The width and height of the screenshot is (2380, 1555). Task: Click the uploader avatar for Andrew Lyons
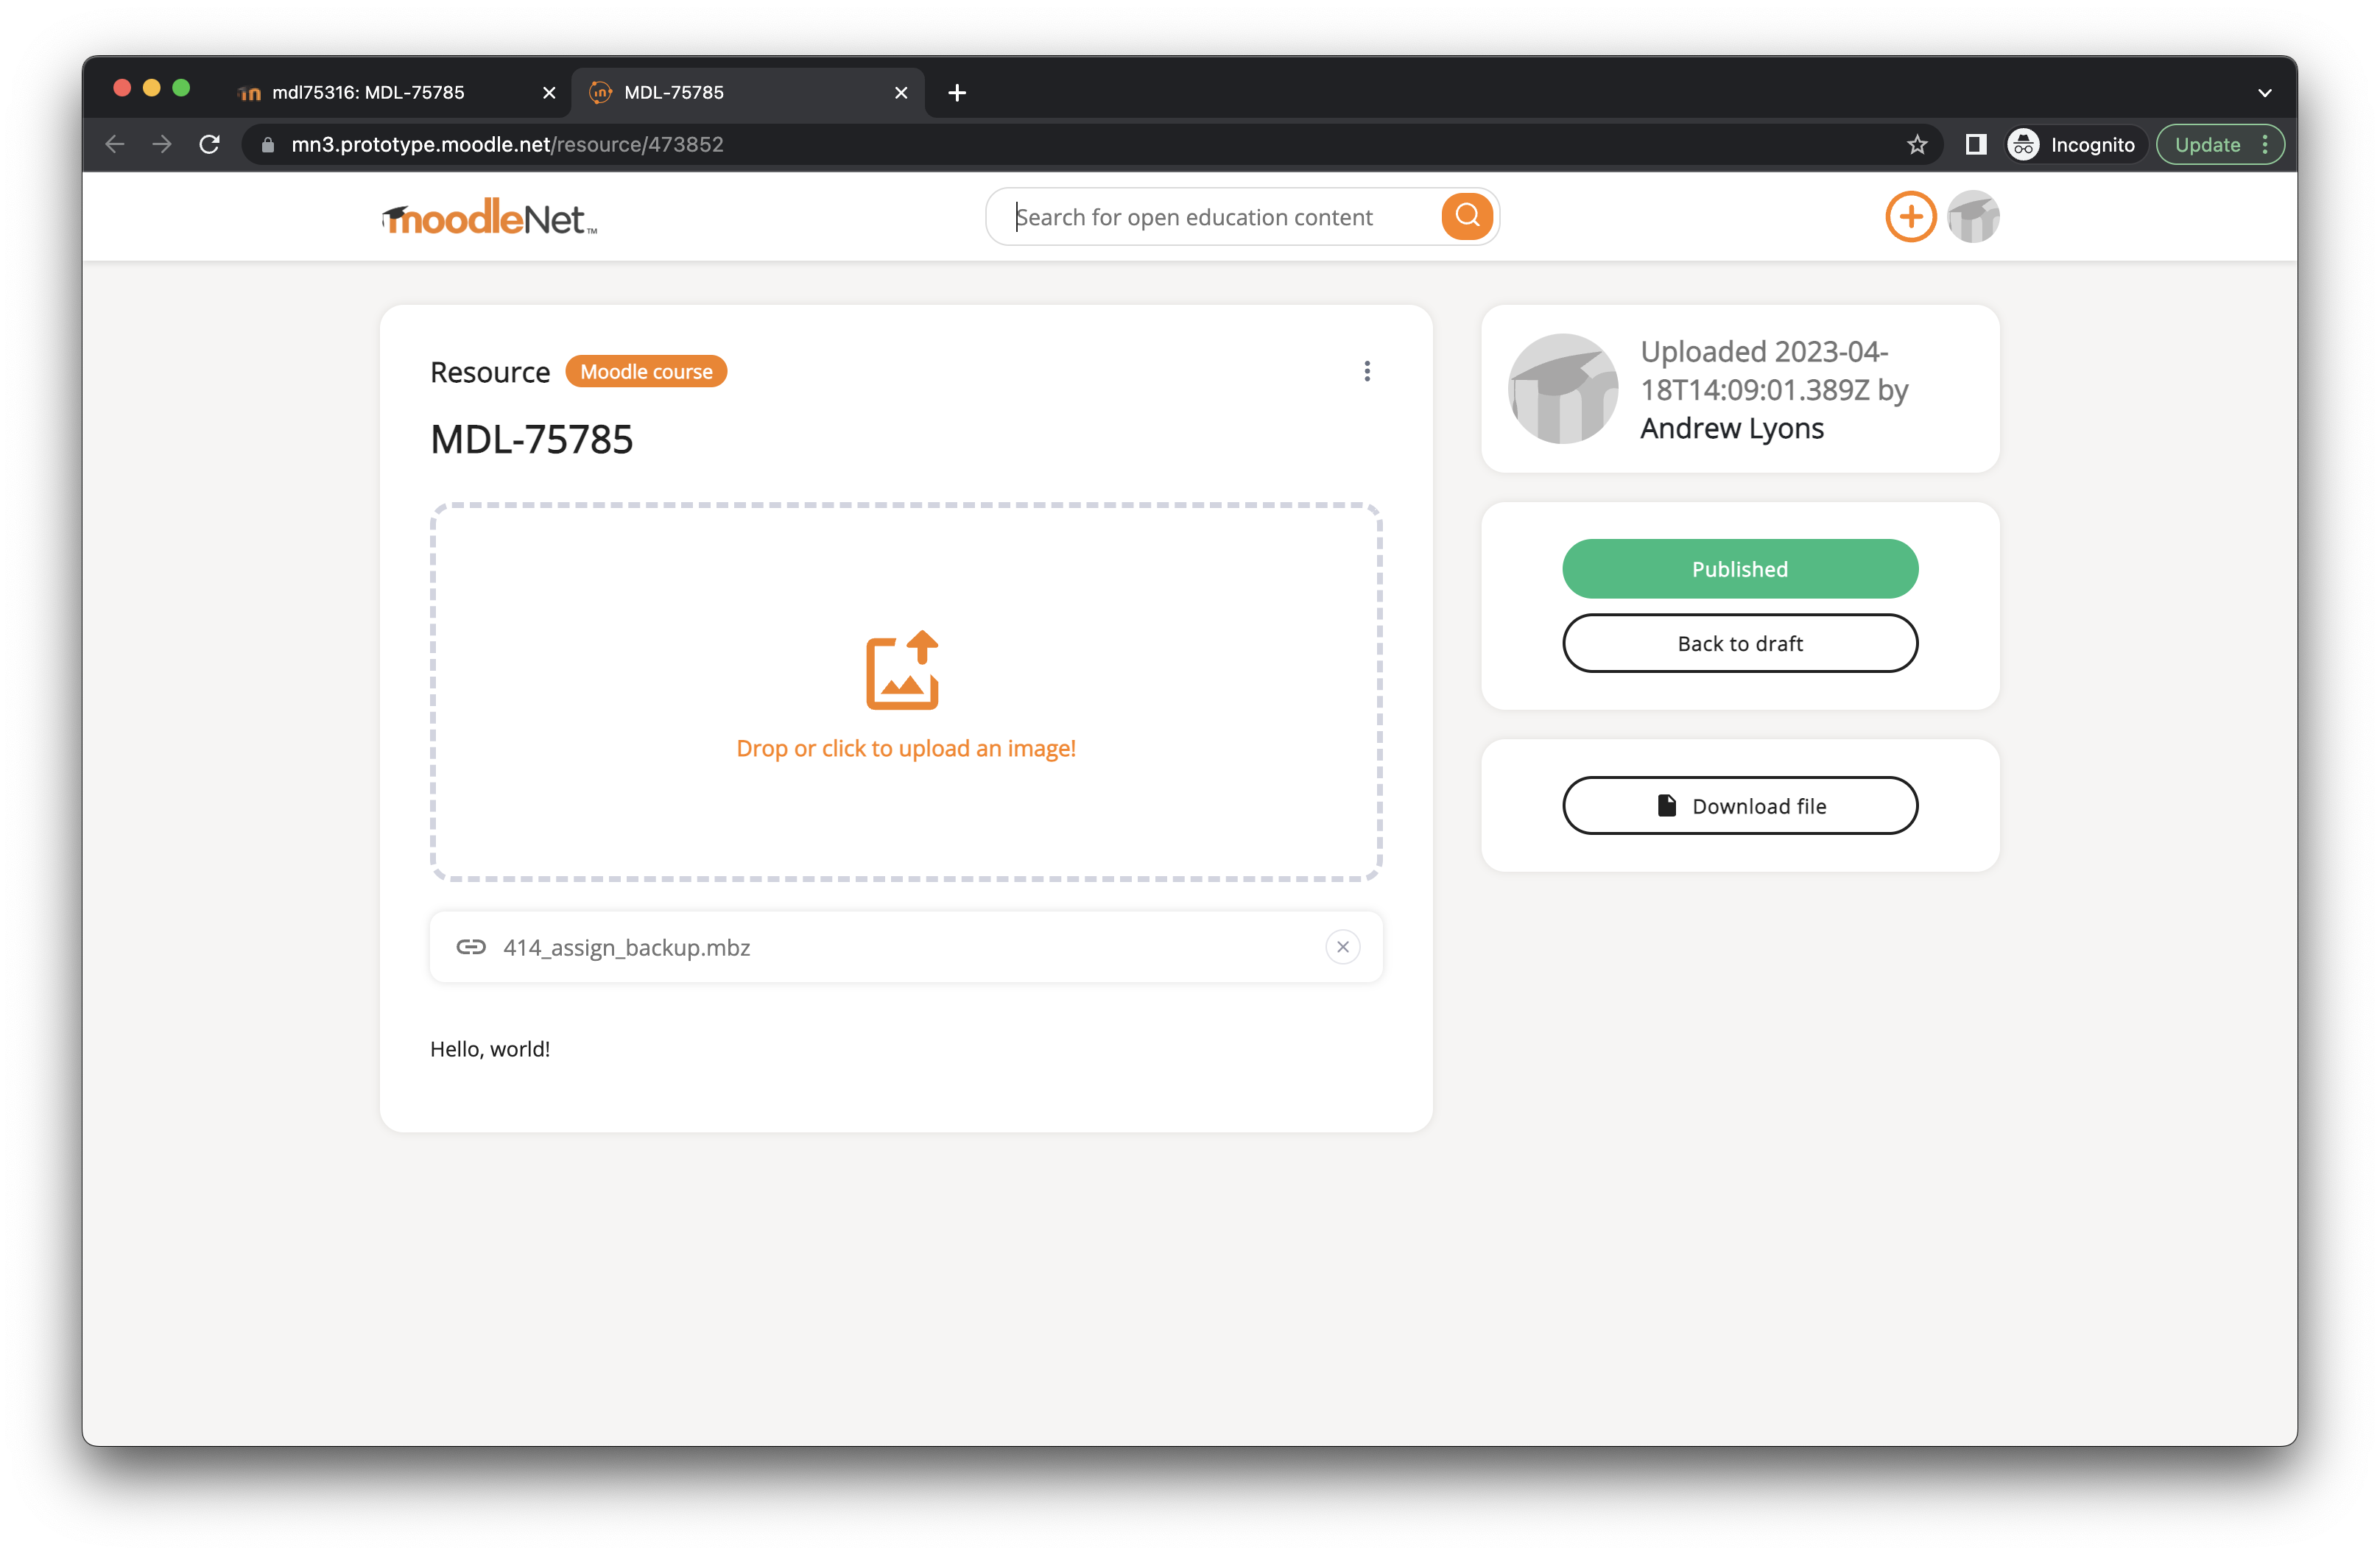point(1562,389)
